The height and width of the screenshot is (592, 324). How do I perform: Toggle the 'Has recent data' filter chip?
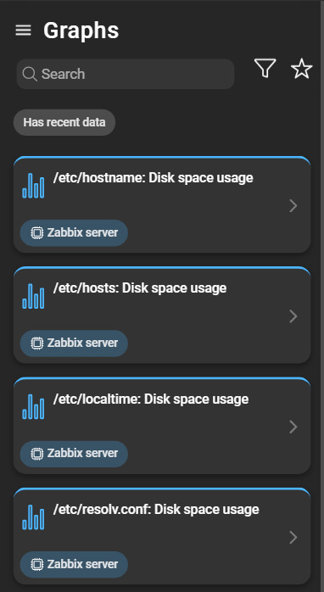click(64, 122)
